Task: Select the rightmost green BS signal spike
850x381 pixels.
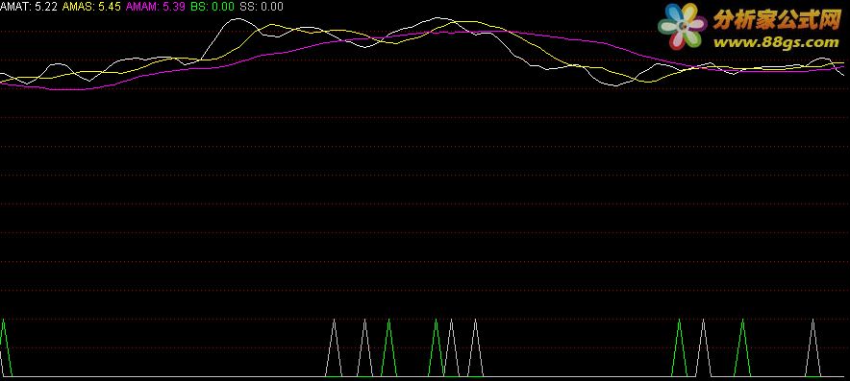Action: point(742,346)
